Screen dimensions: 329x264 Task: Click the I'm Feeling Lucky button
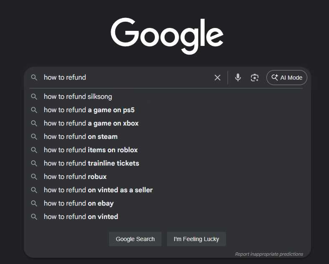click(x=196, y=239)
